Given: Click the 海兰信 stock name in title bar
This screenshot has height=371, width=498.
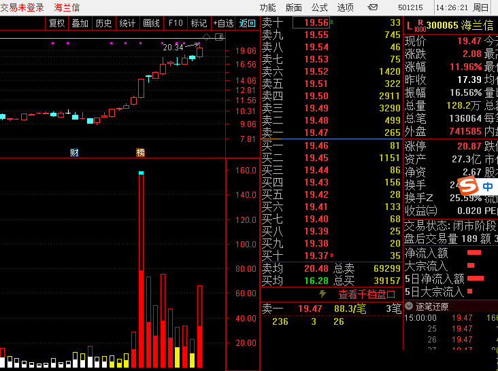Looking at the screenshot, I should (x=67, y=7).
